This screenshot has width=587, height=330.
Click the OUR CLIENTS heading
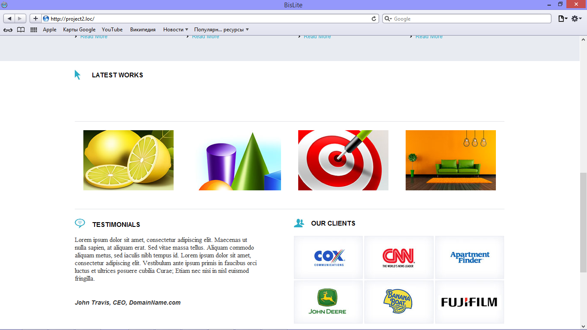pos(333,223)
